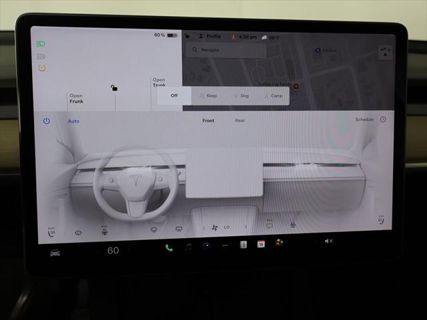Viewport: 427px width, 320px height.
Task: Tap the weather cloud icon
Action: 264,37
